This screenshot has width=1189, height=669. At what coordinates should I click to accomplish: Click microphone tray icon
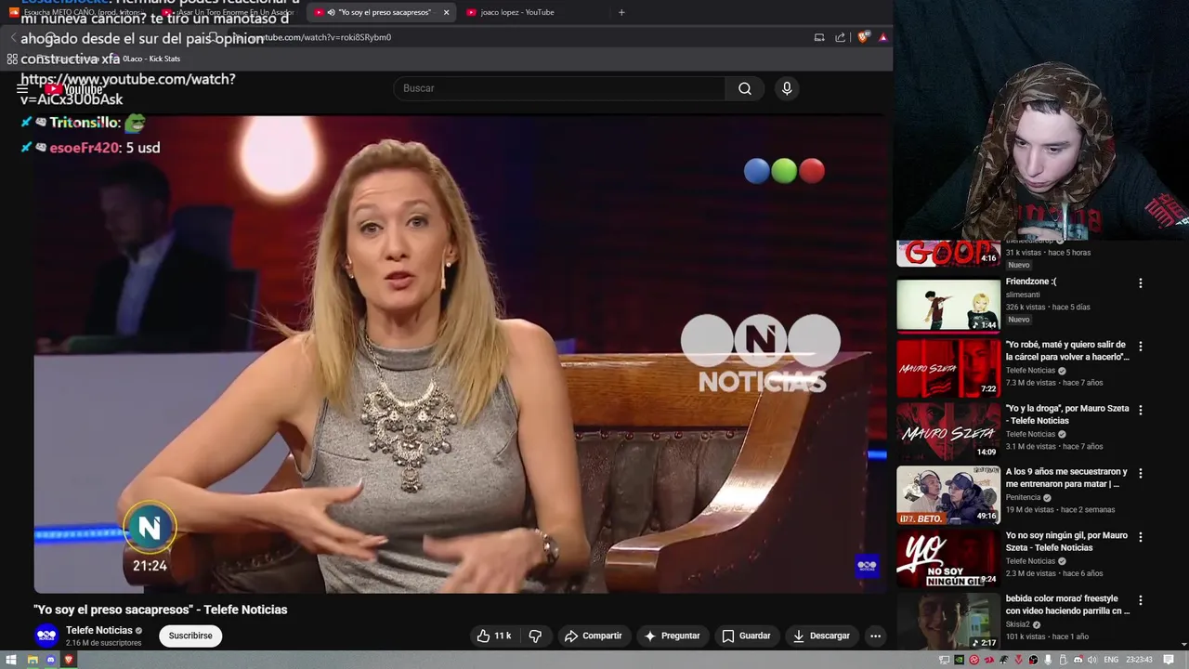tap(1048, 660)
